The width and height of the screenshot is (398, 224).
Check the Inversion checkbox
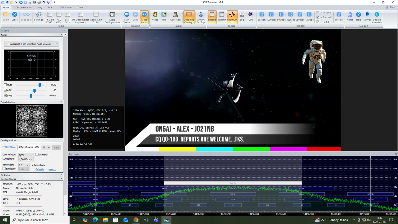tap(37, 155)
